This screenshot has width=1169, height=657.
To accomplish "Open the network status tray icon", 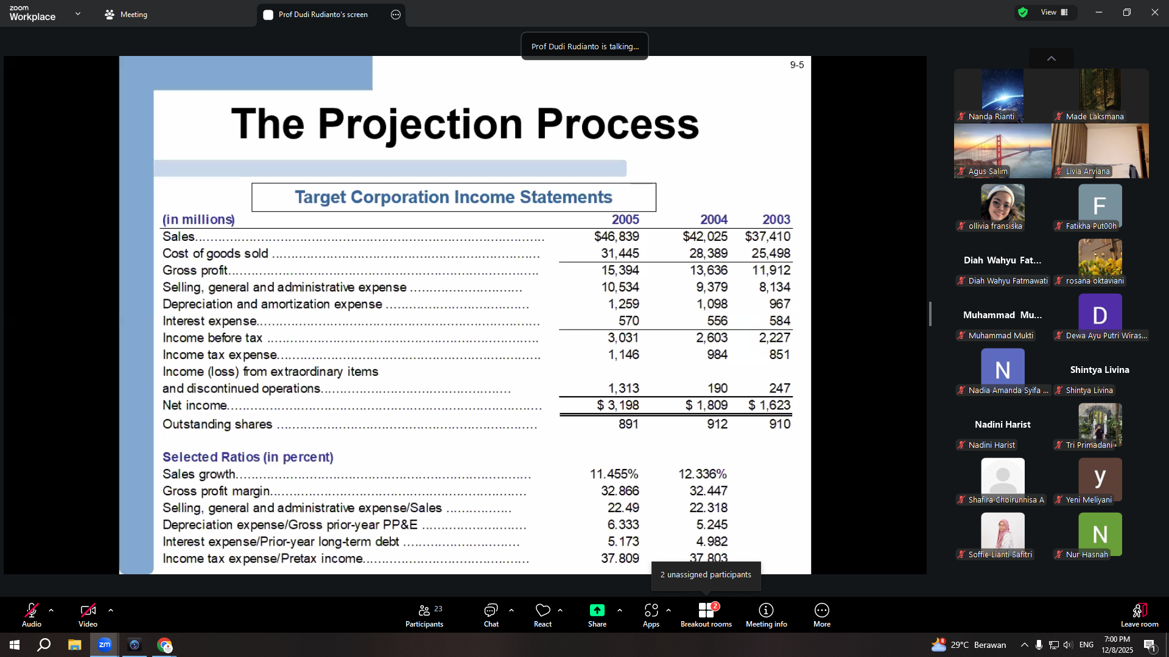I will (1053, 645).
